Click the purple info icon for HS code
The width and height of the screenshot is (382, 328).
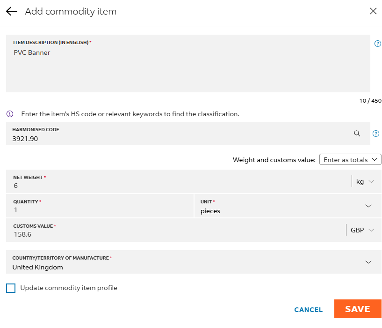click(10, 114)
